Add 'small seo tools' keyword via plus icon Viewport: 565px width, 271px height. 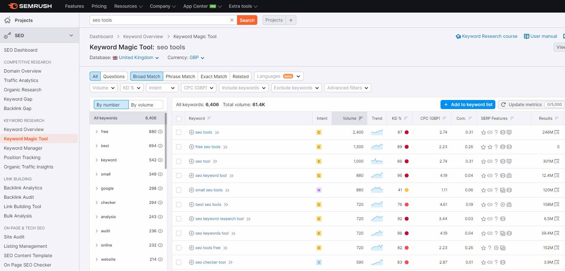pyautogui.click(x=191, y=190)
